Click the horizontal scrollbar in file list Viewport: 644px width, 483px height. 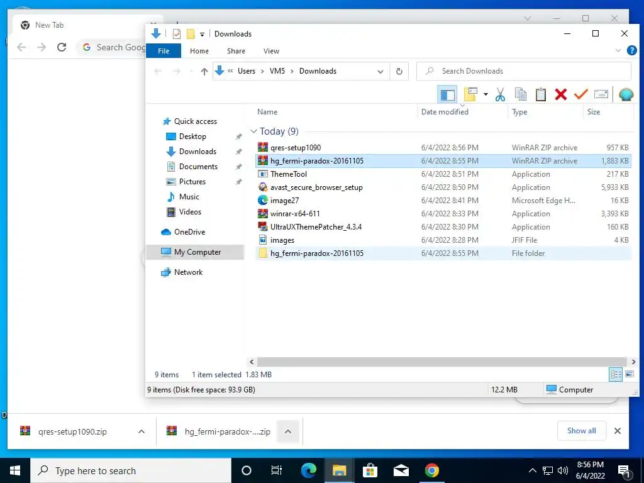pos(441,362)
